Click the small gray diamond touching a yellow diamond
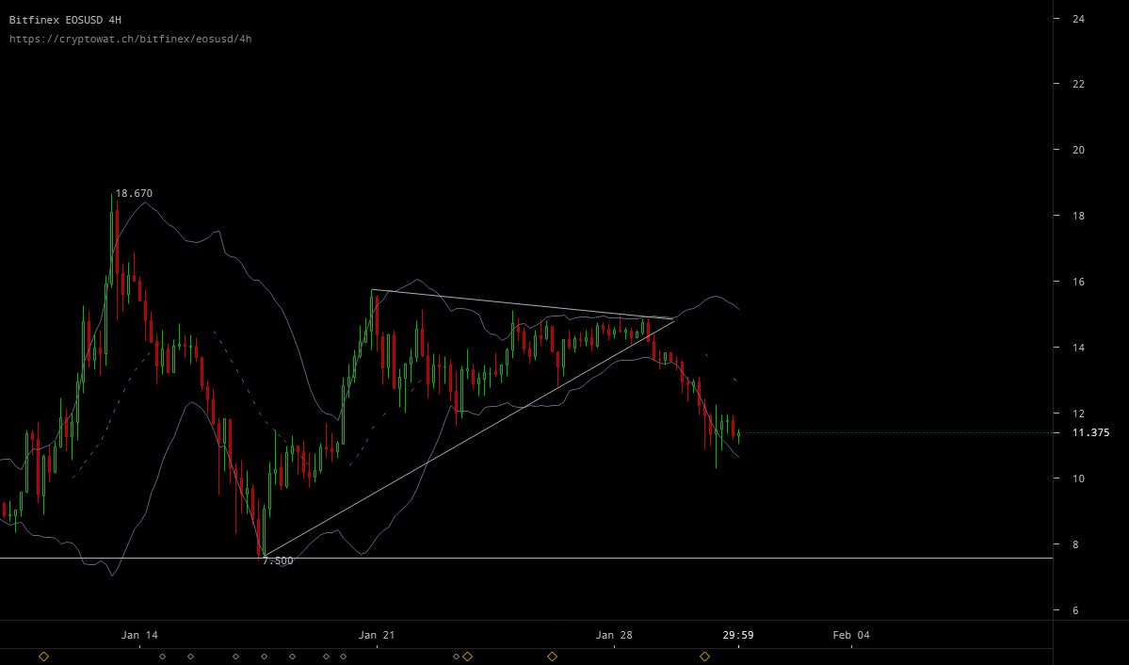 click(457, 657)
